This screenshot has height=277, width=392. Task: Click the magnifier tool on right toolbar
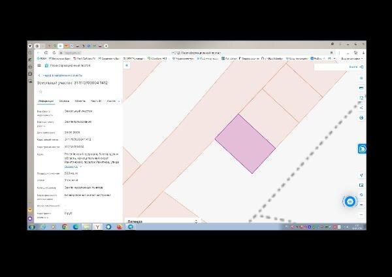coord(361,195)
